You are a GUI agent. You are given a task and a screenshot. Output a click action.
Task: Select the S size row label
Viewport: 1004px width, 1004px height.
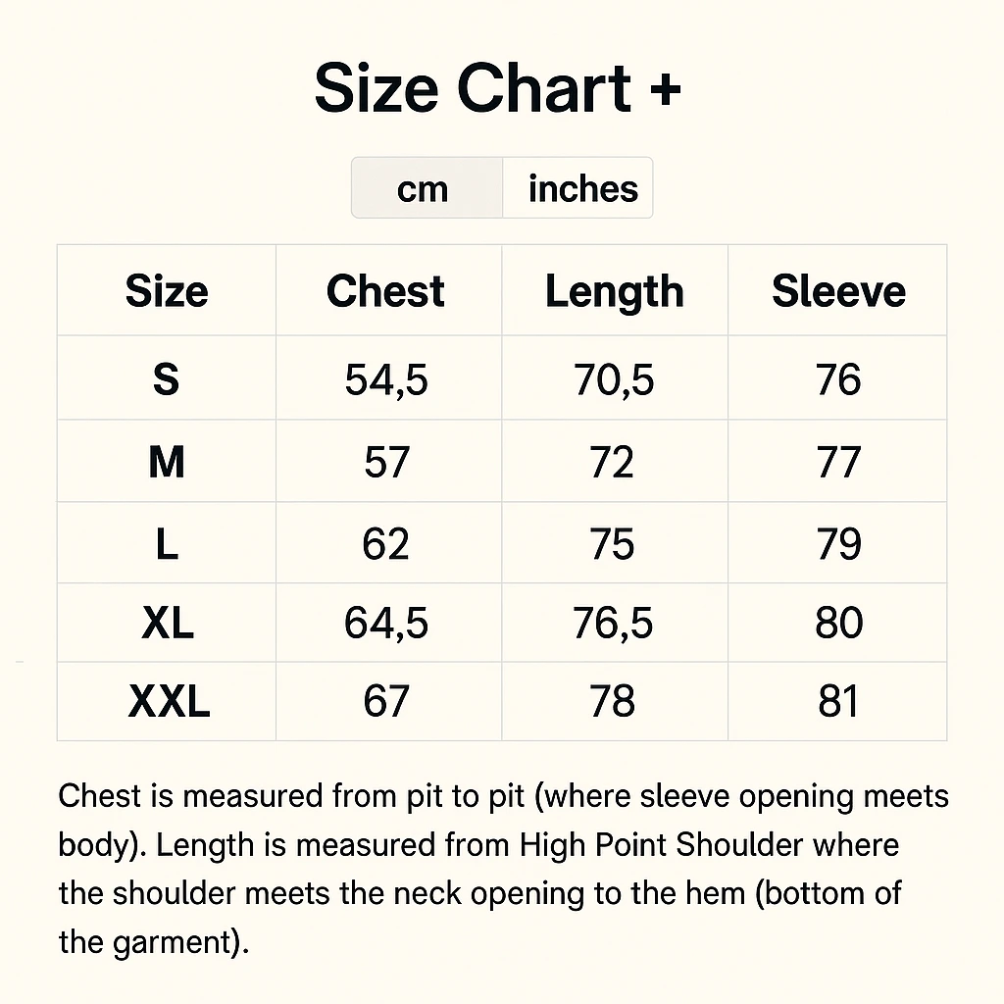166,379
